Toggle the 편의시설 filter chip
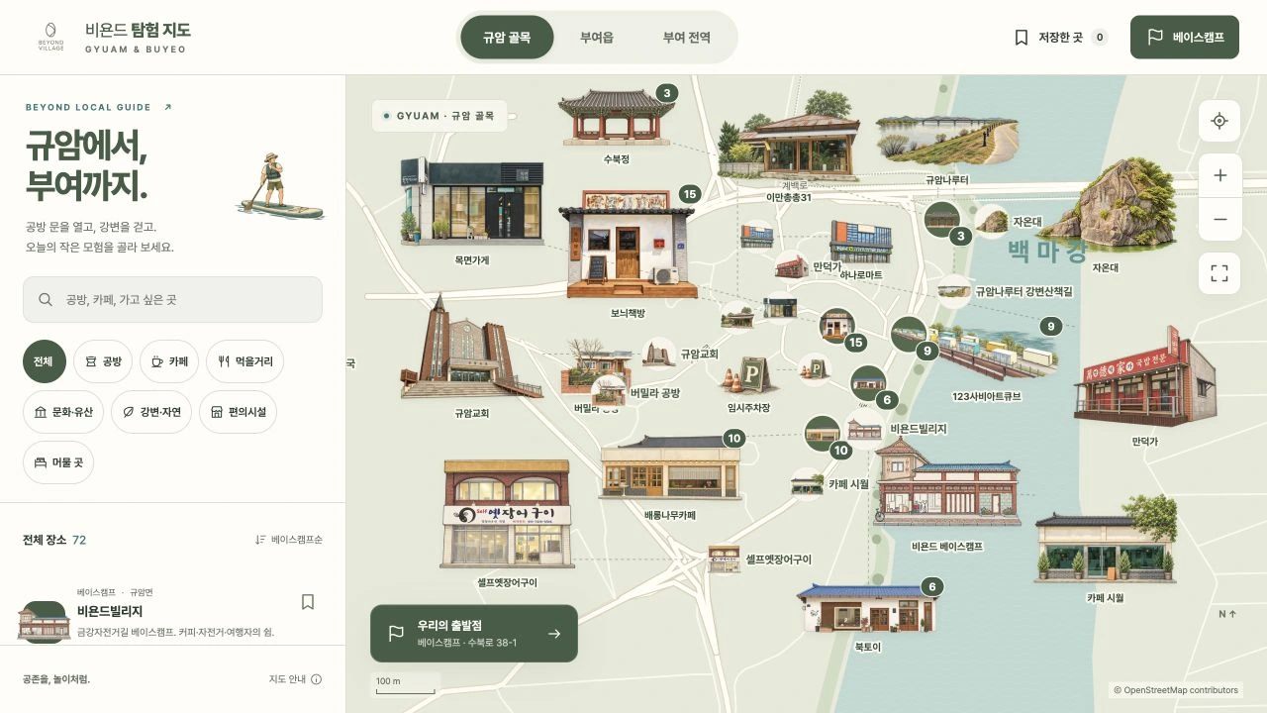Image resolution: width=1267 pixels, height=713 pixels. pyautogui.click(x=238, y=412)
